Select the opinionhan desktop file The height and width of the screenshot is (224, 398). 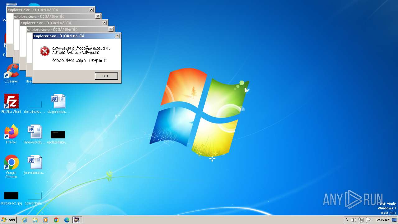tap(35, 198)
